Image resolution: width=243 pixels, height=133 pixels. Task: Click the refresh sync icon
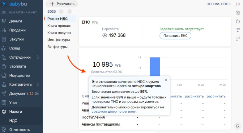[238, 22]
